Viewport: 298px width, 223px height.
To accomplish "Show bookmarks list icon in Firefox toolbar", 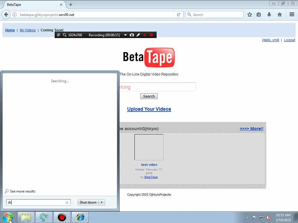I will tap(259, 15).
